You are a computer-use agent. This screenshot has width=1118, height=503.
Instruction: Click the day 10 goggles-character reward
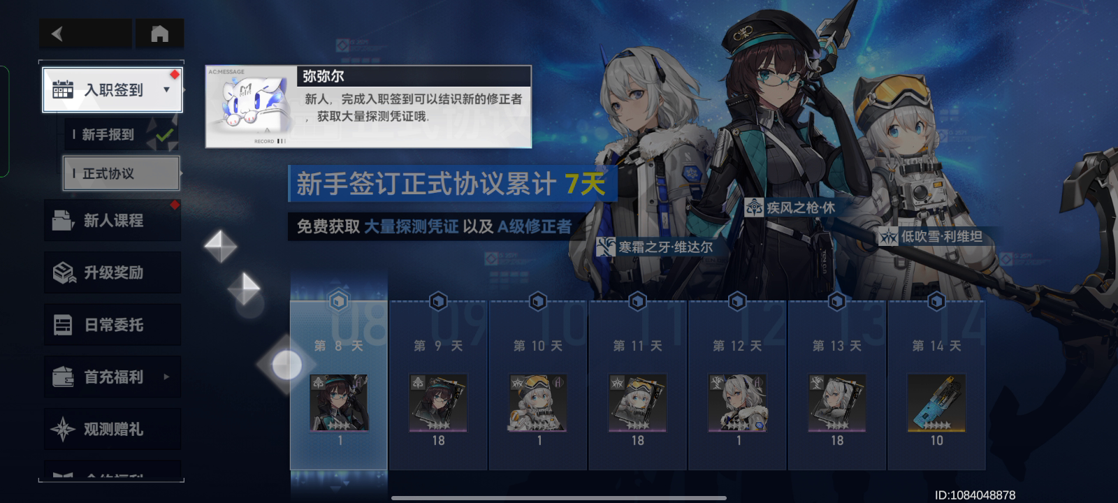click(538, 403)
